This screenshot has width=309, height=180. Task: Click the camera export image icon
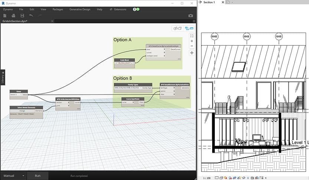191,16
